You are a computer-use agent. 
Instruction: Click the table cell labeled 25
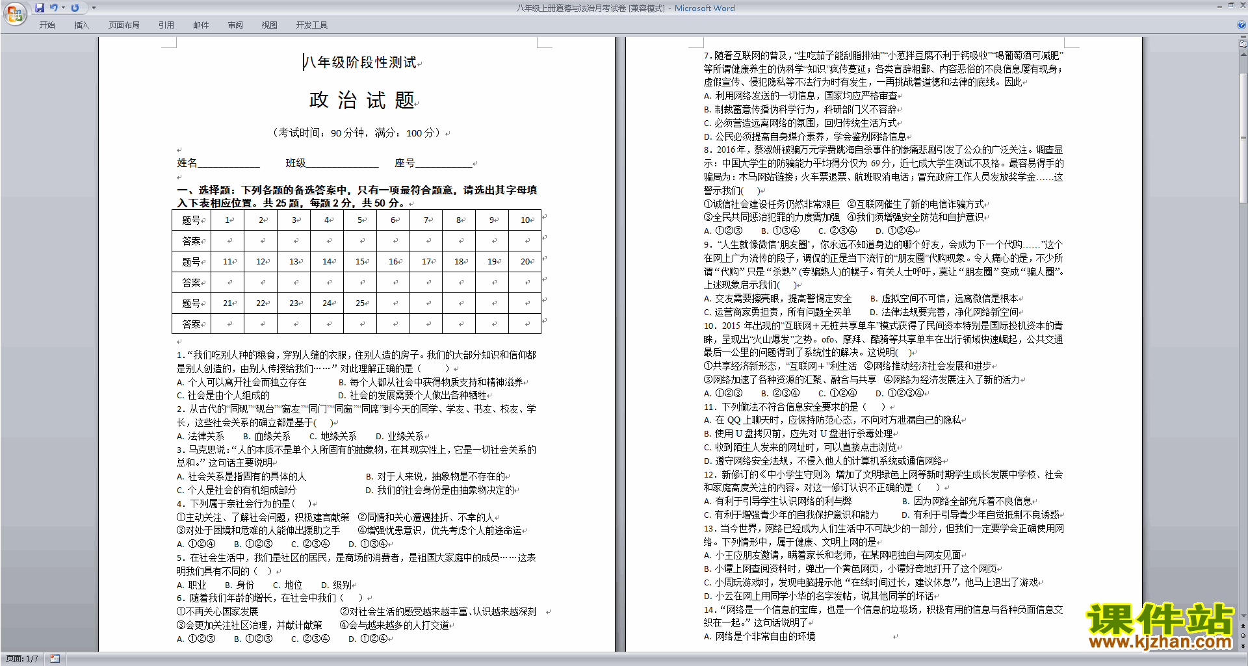click(x=360, y=303)
